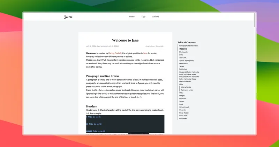Select Internal Links sub-item in contents
Screen dimensions: 279x147
186,87
